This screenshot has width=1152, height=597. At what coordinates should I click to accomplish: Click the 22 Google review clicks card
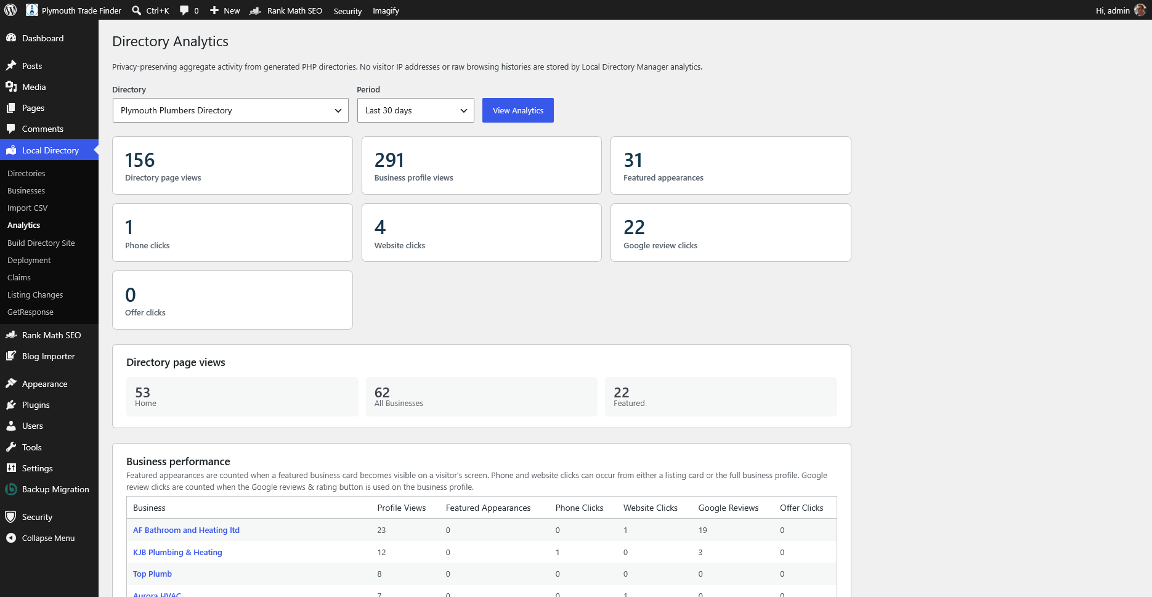click(731, 232)
